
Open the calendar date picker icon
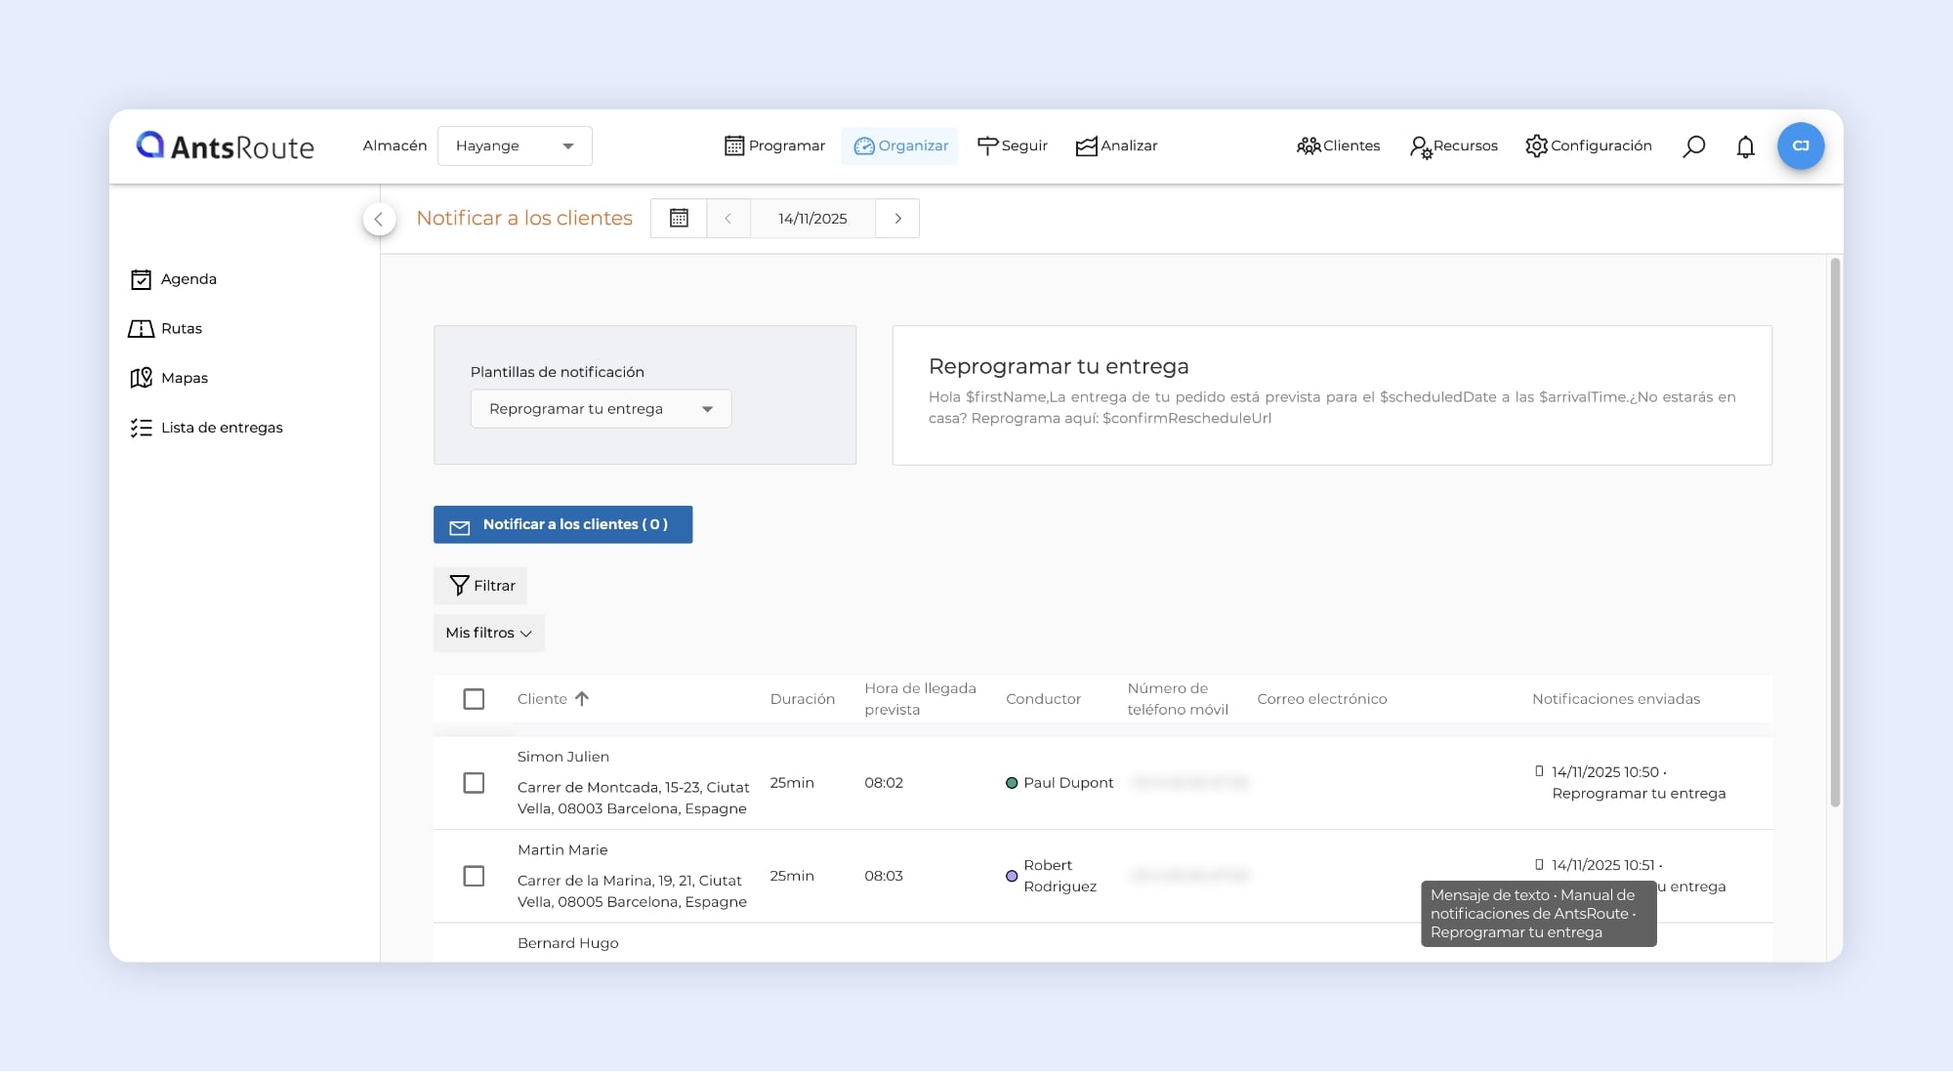click(x=679, y=219)
